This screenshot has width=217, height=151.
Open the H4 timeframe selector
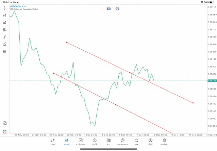click(4, 52)
